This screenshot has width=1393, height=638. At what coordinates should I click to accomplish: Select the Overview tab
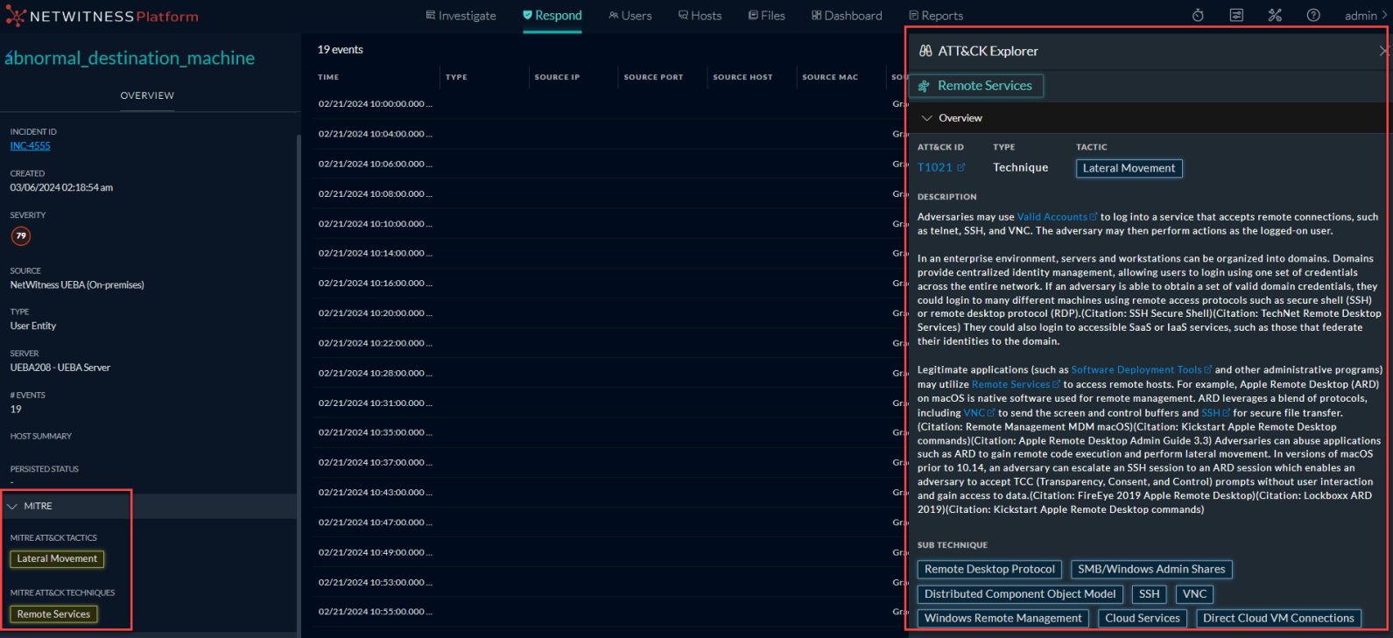coord(147,95)
